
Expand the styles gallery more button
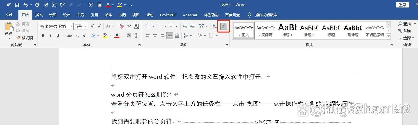[389, 36]
